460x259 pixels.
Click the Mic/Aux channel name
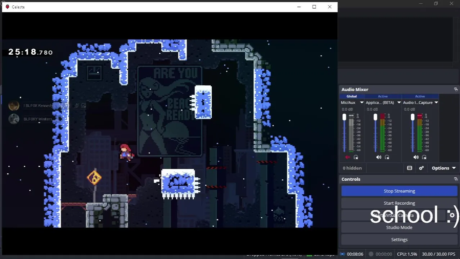(348, 103)
